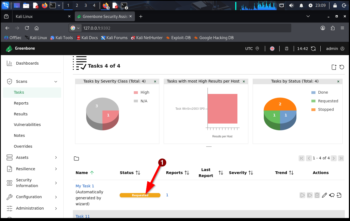Open the My Task 1 link
The width and height of the screenshot is (350, 221).
85,186
